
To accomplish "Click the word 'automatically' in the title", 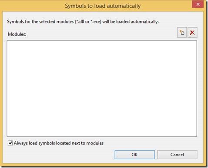I will tap(124, 6).
